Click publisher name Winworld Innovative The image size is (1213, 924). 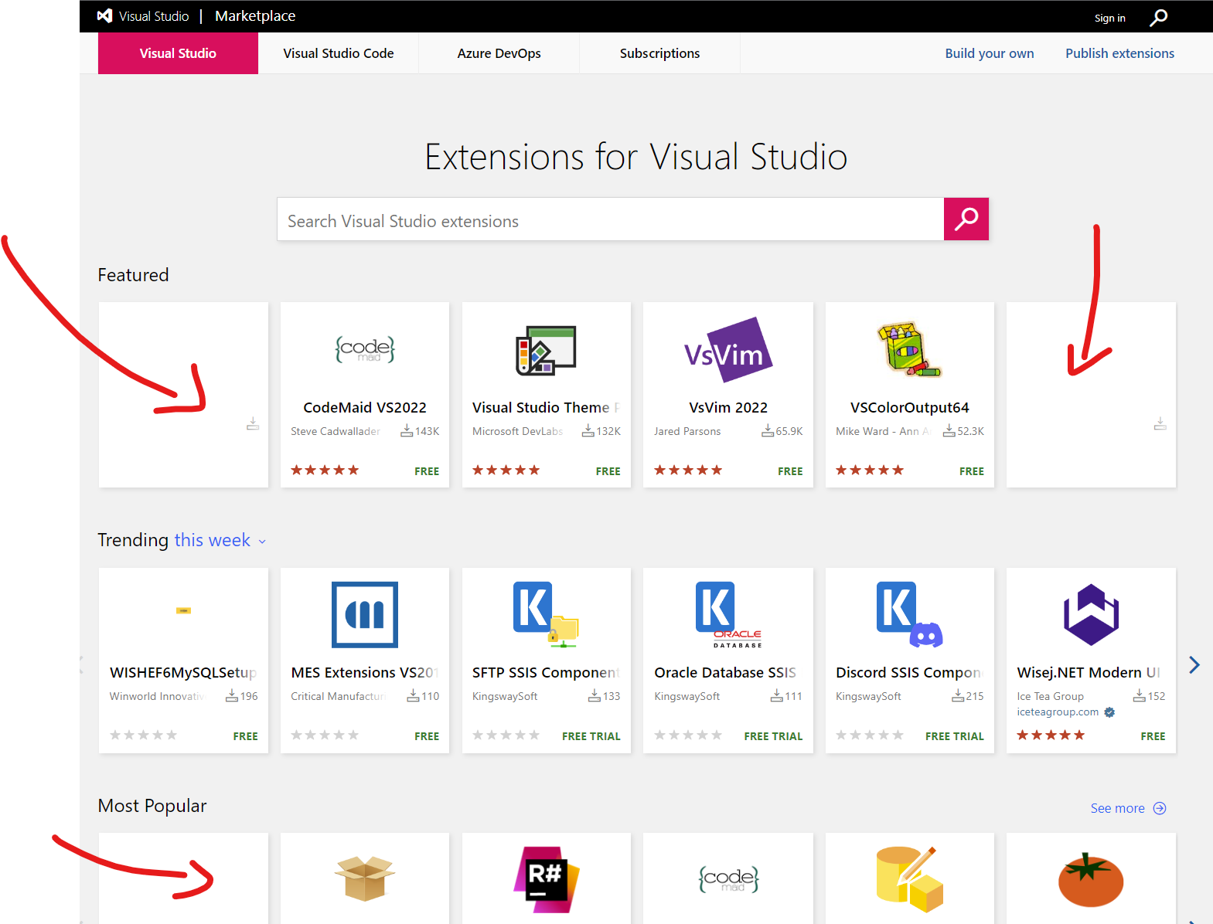[157, 696]
